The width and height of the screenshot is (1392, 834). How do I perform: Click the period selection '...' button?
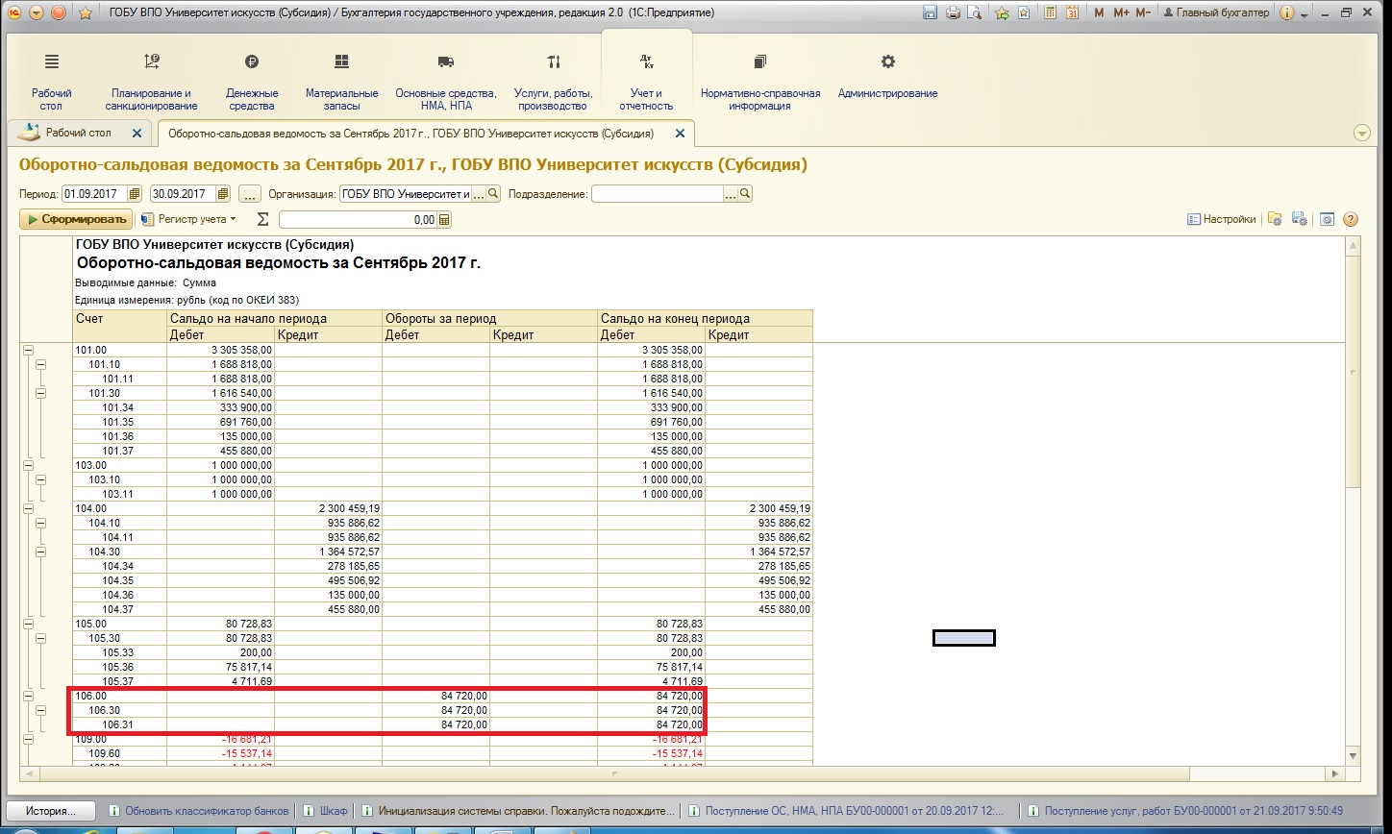tap(250, 194)
